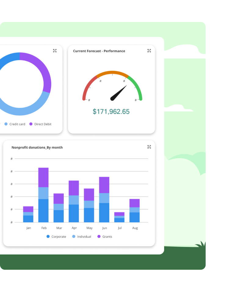Toggle the Direct Debit legend item

pos(40,124)
